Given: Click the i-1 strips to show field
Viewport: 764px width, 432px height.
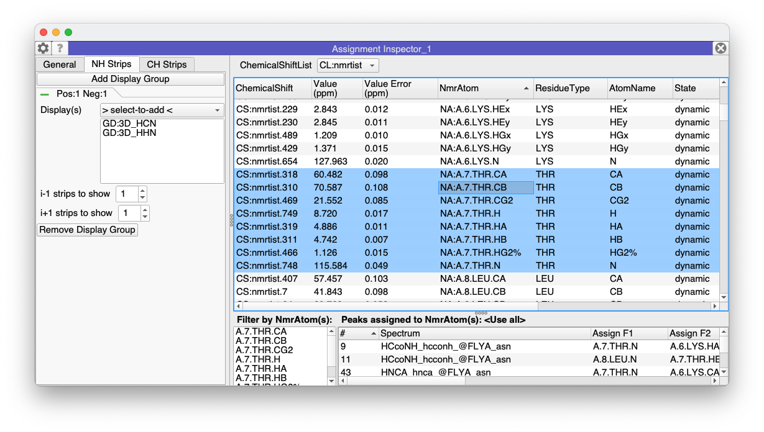Looking at the screenshot, I should pos(126,194).
